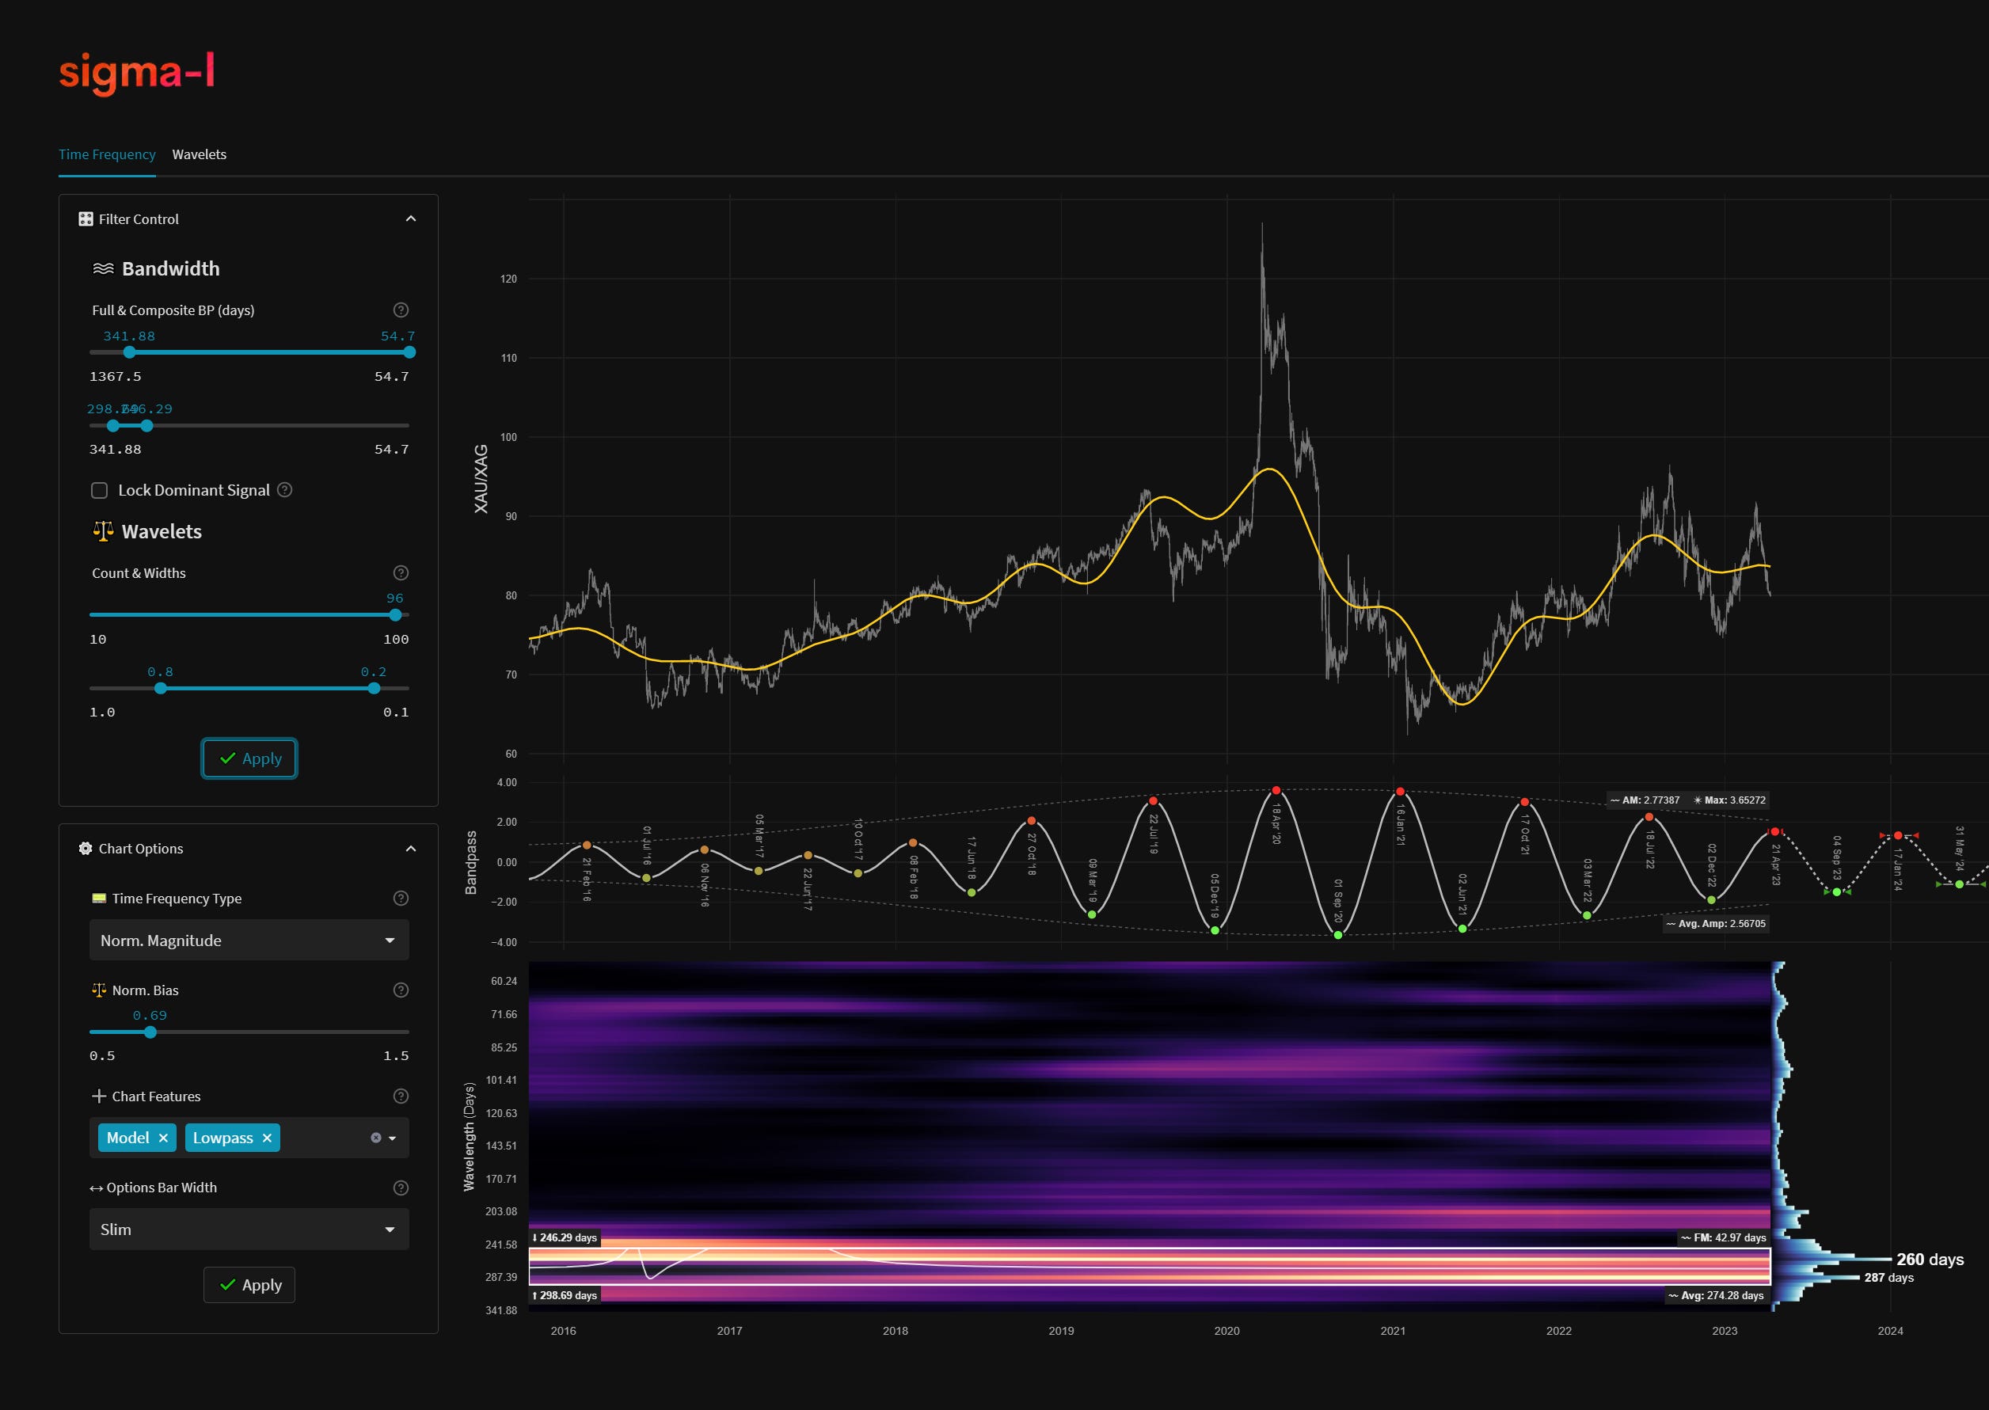Switch to the Wavelets tab
Viewport: 1989px width, 1410px height.
click(199, 154)
